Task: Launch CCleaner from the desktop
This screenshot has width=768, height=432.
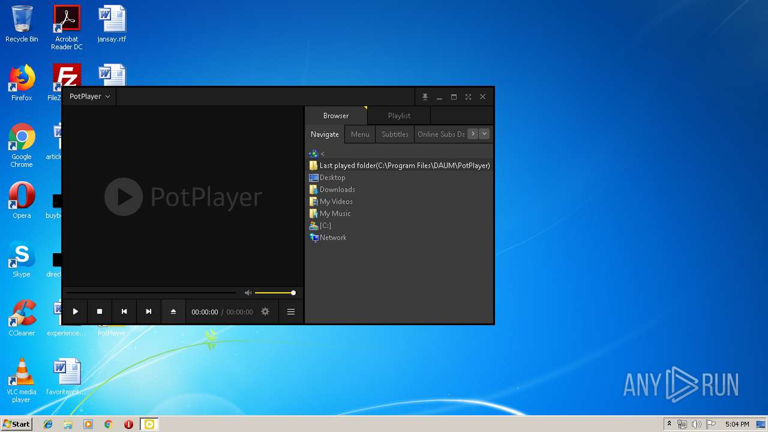Action: click(22, 318)
